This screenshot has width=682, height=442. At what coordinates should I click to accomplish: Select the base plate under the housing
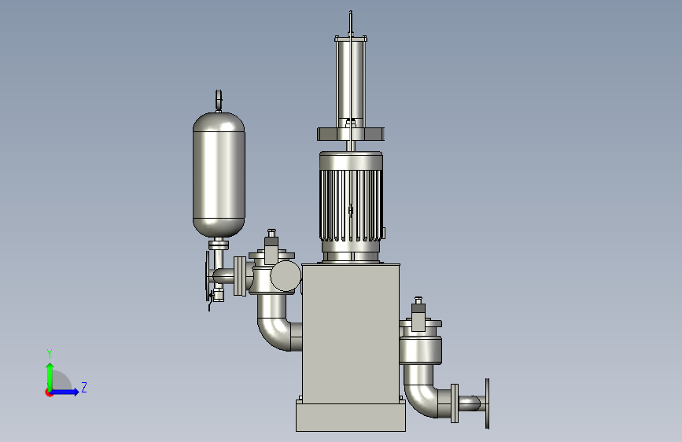351,416
